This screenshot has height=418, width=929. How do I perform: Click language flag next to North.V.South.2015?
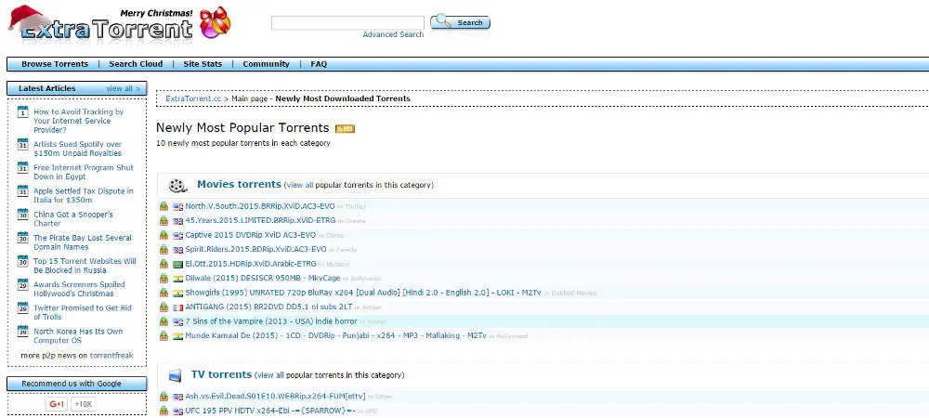(x=177, y=206)
